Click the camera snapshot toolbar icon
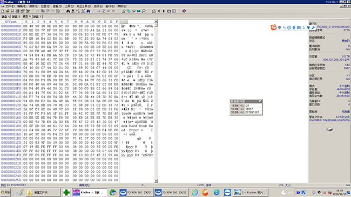Image resolution: width=351 pixels, height=197 pixels. click(169, 11)
